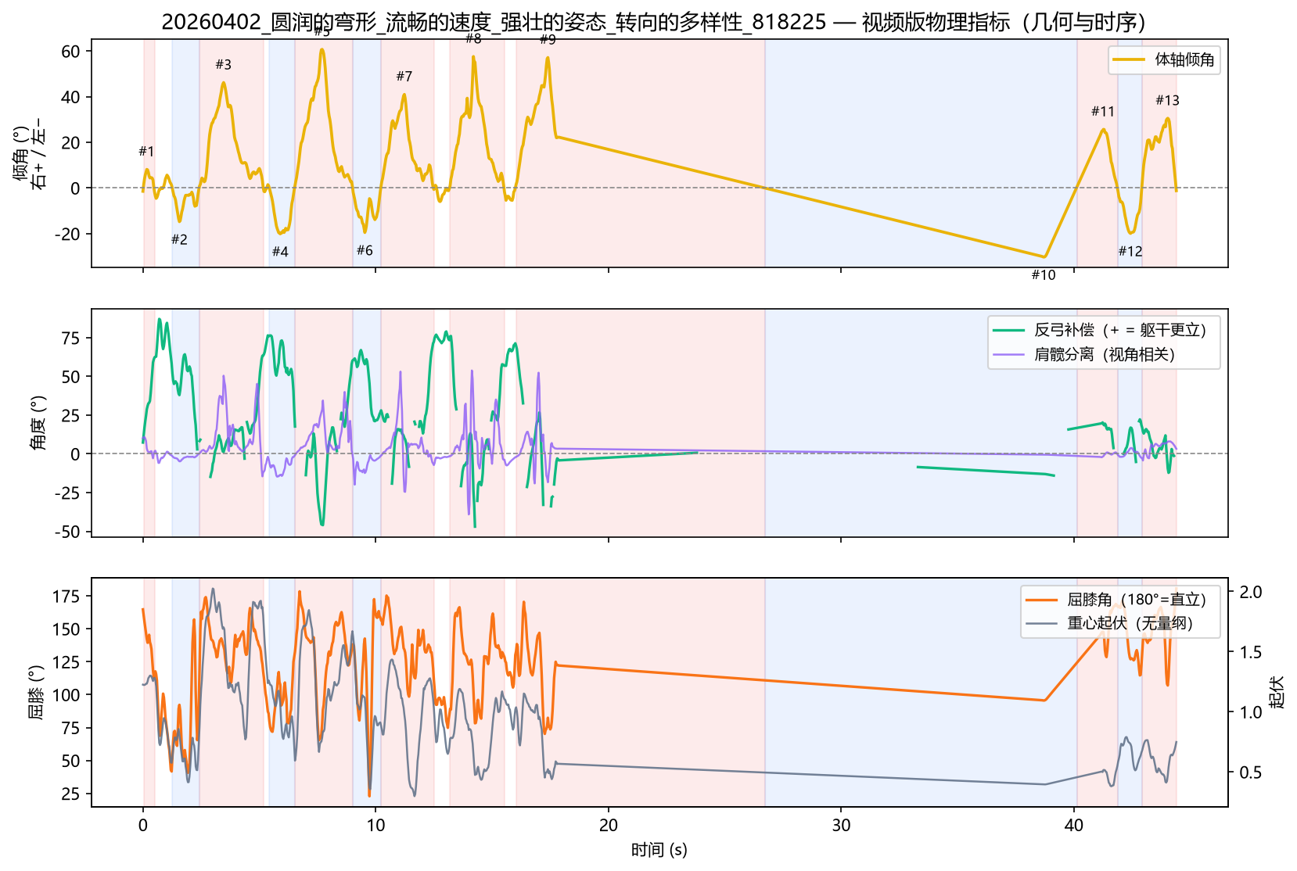Click the #9 peak annotation
This screenshot has height=871, width=1297.
[548, 40]
